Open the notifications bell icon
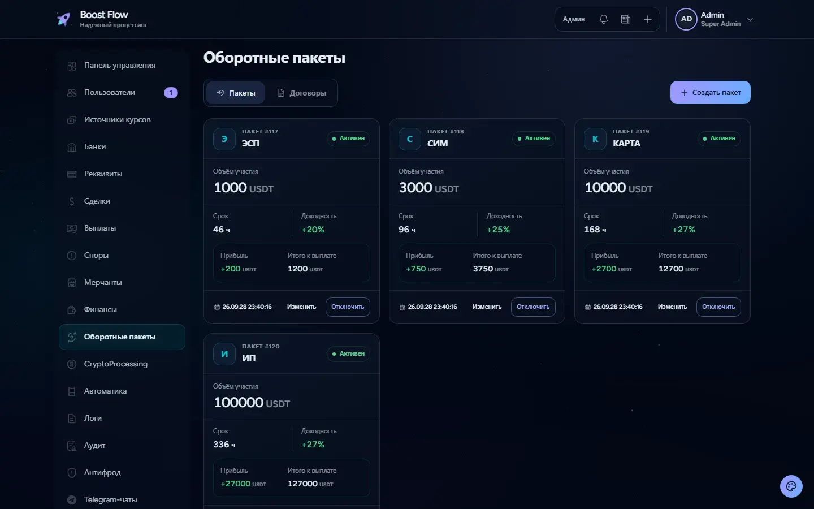The image size is (814, 509). (x=604, y=19)
